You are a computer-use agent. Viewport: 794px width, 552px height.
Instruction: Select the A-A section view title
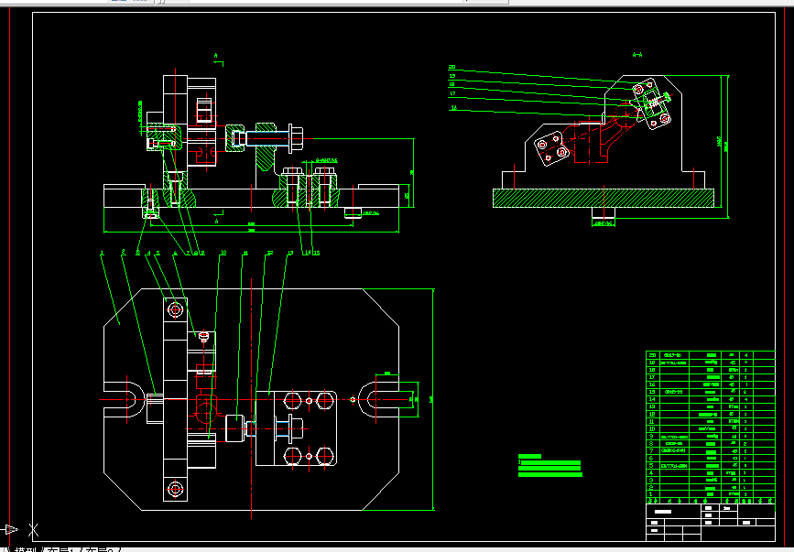[637, 54]
